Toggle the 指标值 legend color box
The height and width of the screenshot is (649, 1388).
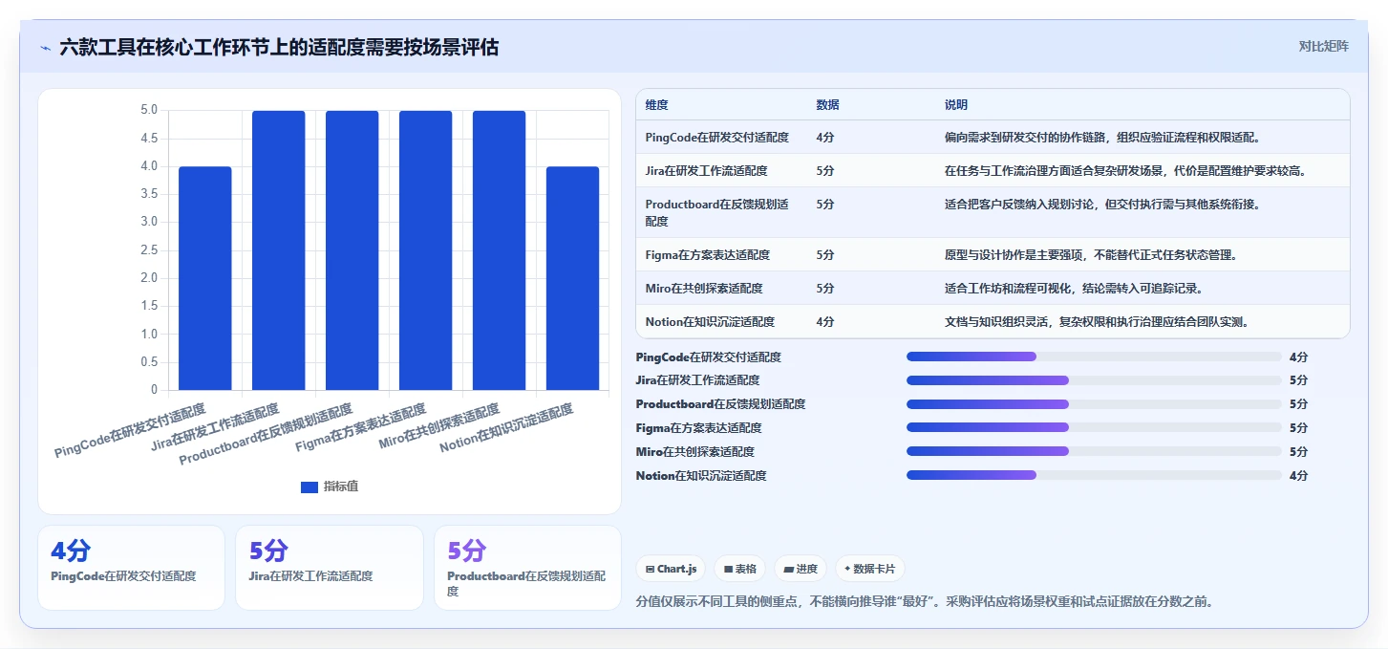pyautogui.click(x=310, y=487)
